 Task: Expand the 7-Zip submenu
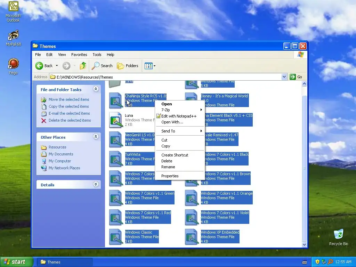point(180,110)
